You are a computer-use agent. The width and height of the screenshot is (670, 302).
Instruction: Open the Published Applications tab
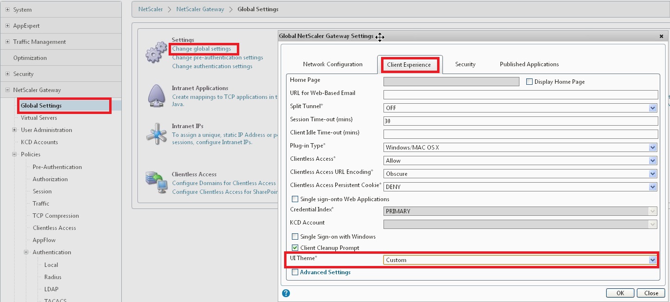click(529, 64)
